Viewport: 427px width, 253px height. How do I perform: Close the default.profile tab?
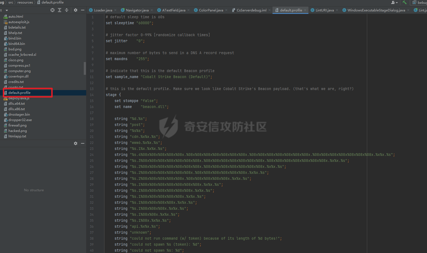[305, 10]
